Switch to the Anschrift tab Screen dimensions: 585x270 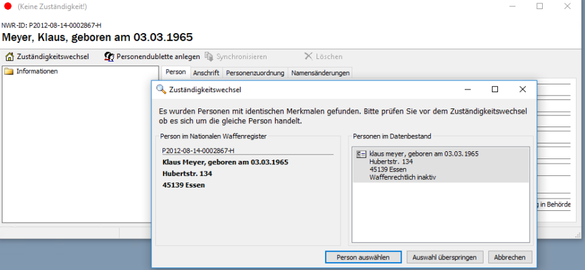point(207,73)
